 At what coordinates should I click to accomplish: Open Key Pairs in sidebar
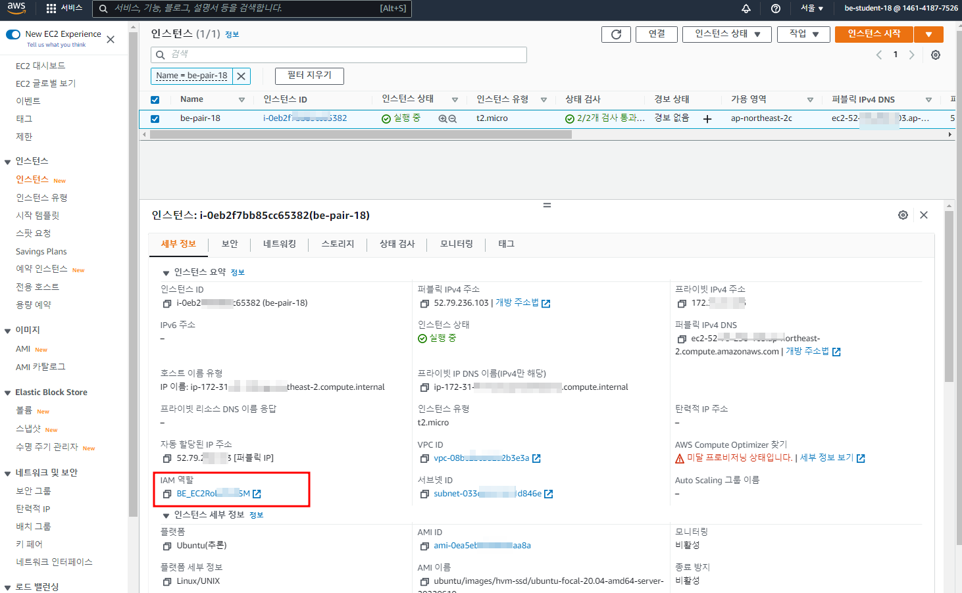point(29,544)
